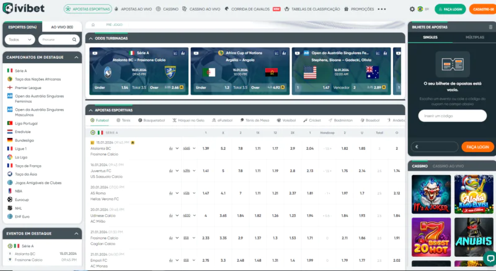
Task: Select Esportes (2014) tab
Action: [x=22, y=27]
